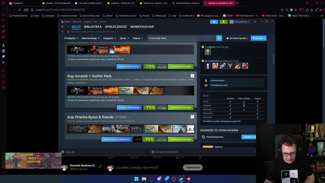Open X (Twitter) in Opera sidebar
325x183 pixels.
click(3, 62)
